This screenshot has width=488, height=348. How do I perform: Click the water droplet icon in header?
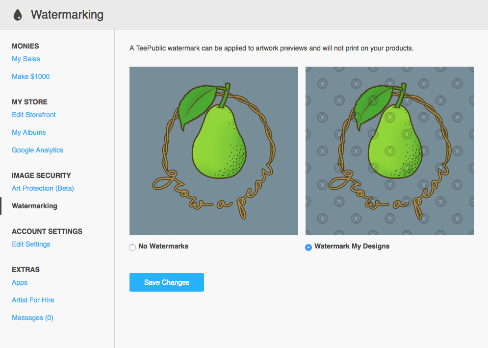(18, 15)
